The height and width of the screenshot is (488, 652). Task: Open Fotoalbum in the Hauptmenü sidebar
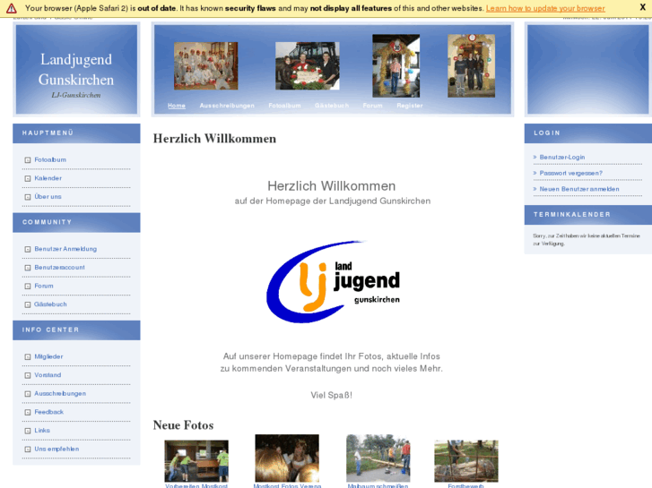50,159
